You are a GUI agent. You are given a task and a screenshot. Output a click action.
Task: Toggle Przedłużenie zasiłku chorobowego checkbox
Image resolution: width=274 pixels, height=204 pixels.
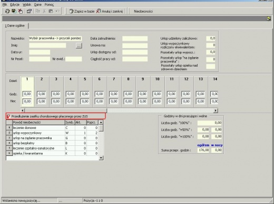click(8, 116)
